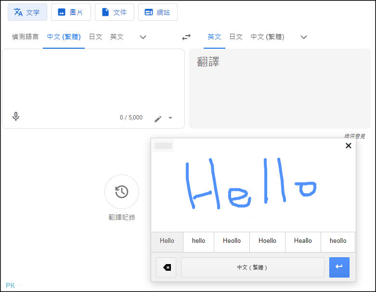This screenshot has width=376, height=292.
Task: Click the 0 / 5,000 character counter
Action: [x=131, y=117]
